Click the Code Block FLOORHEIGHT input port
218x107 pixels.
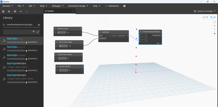[103, 38]
